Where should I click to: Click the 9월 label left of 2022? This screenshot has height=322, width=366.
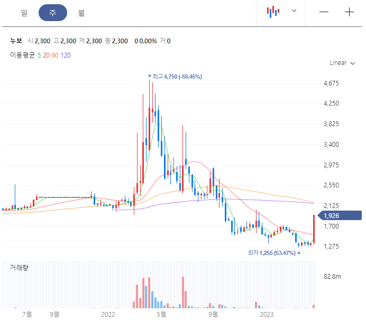[x=54, y=315]
